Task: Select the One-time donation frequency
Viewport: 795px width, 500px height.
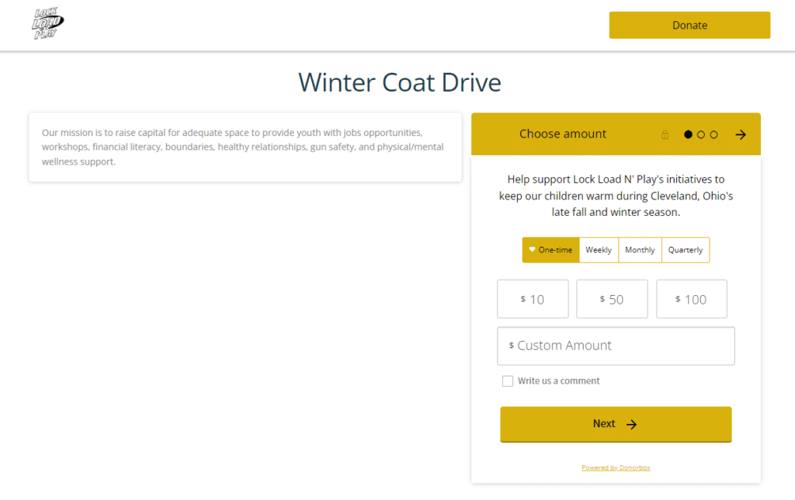Action: pos(550,249)
